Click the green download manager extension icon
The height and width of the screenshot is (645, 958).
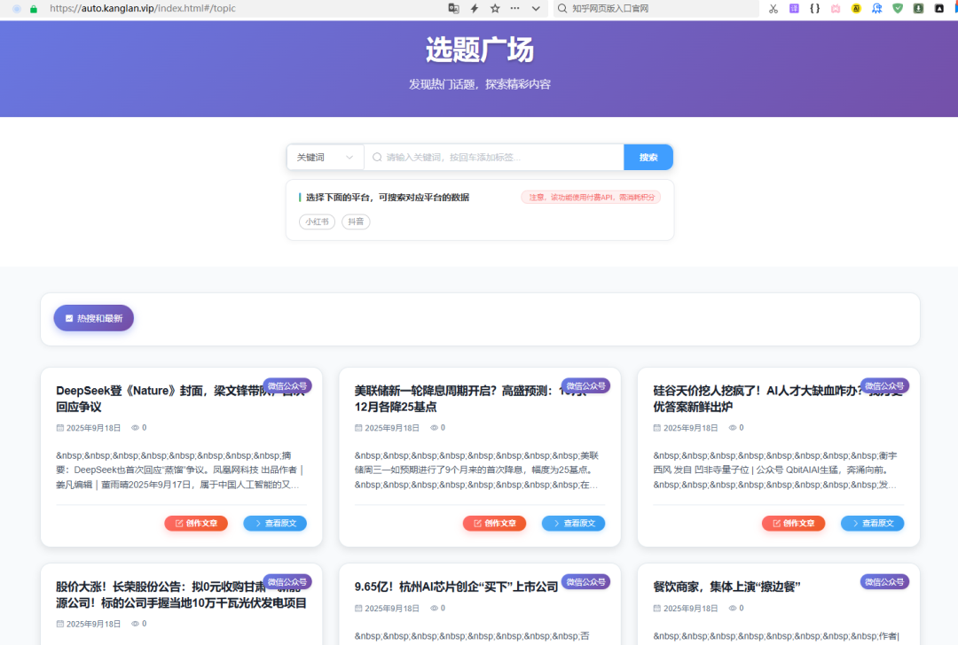click(918, 8)
